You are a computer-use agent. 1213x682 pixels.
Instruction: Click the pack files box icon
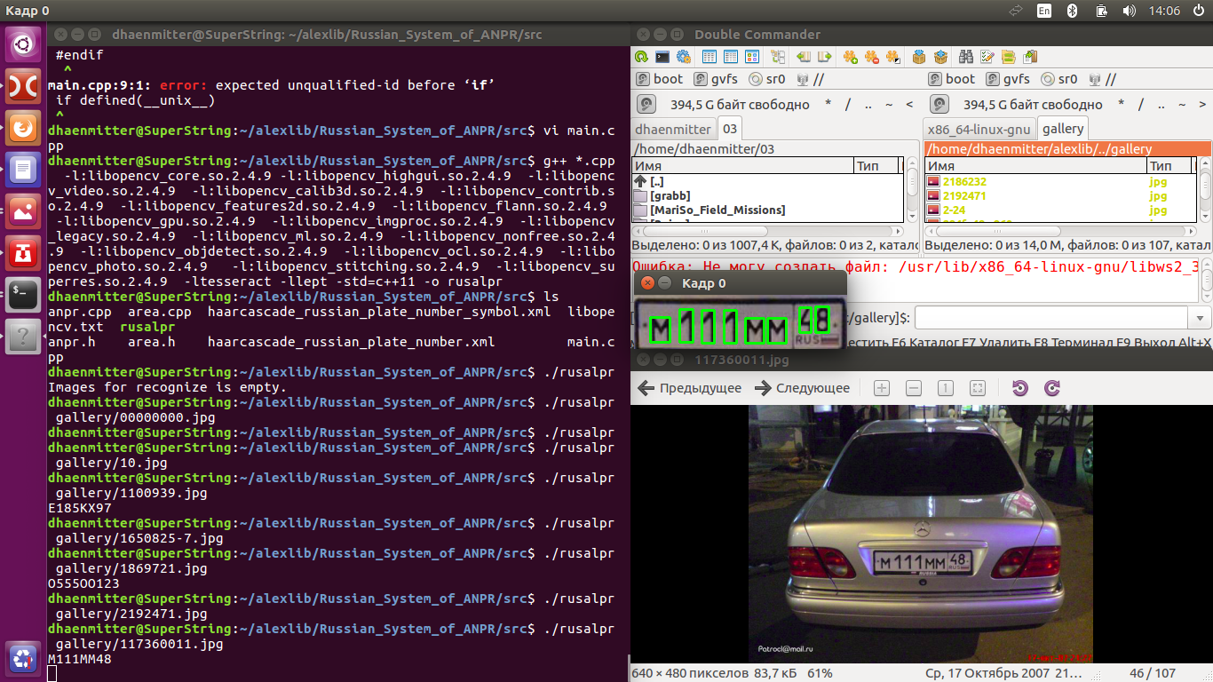[919, 57]
